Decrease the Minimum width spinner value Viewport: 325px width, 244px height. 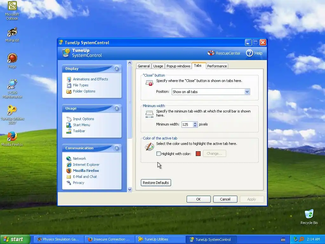195,126
